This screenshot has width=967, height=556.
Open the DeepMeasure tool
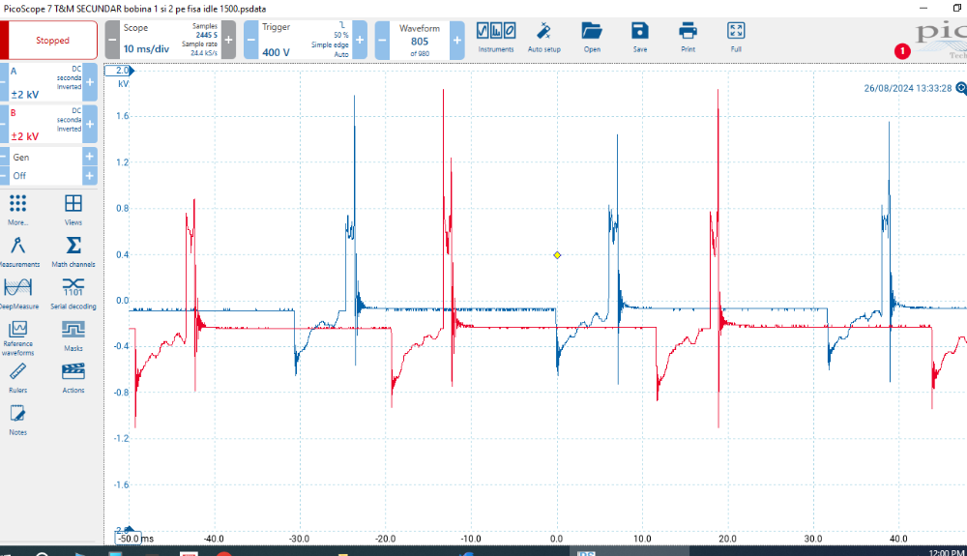17,291
